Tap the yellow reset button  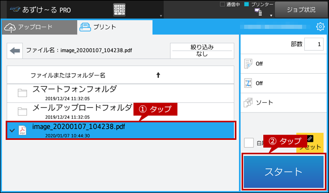coord(310,142)
